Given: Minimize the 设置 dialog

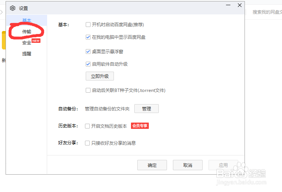Looking at the screenshot, I should coord(228,5).
